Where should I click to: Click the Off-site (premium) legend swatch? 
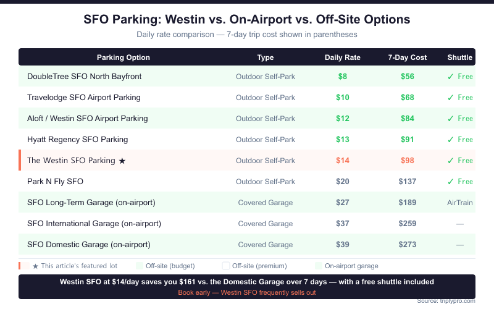point(226,266)
